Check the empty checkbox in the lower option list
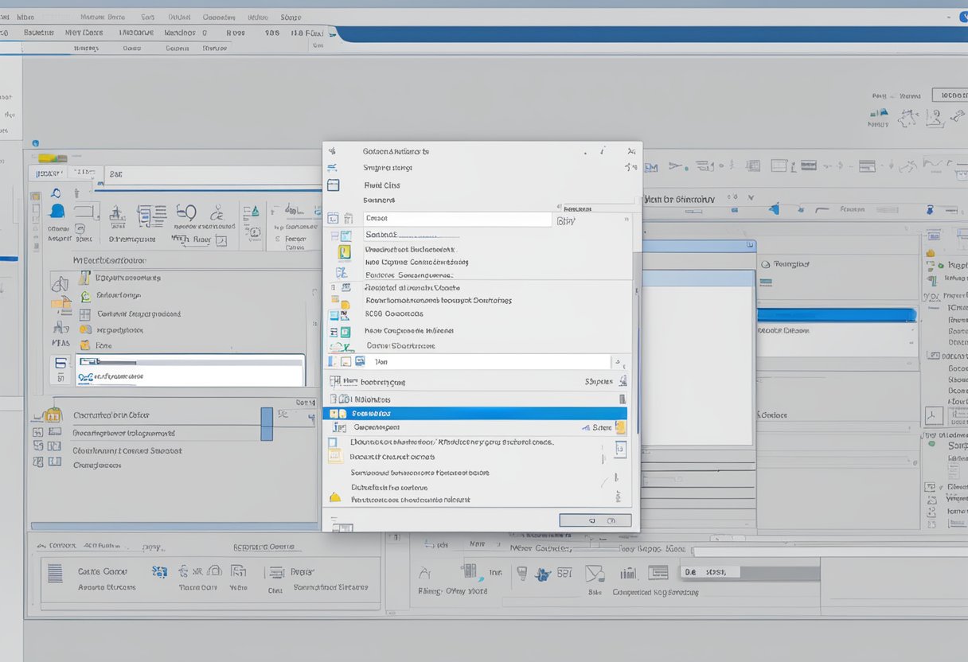Screen dimensions: 968x662 [332, 442]
